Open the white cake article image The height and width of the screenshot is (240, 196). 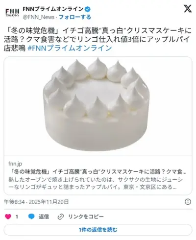pos(98,106)
